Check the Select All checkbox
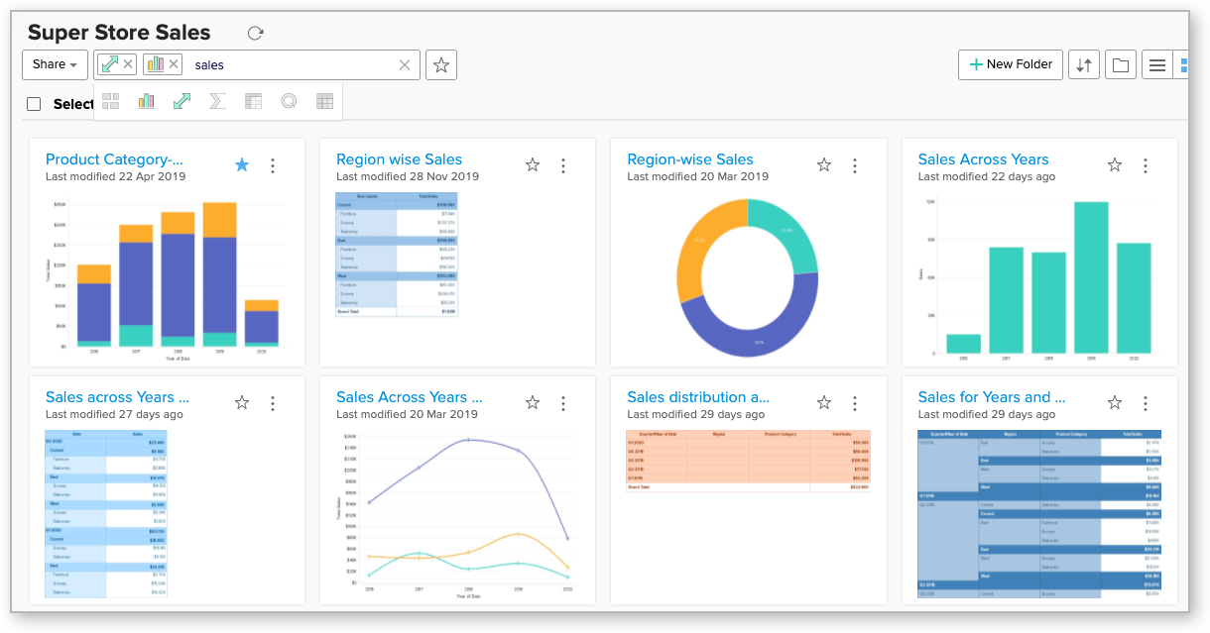 33,103
